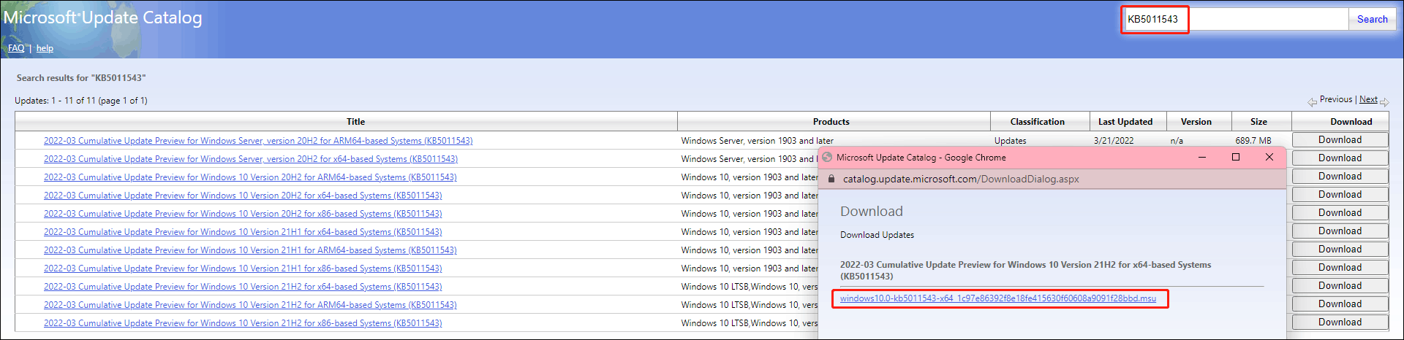Sort results by Size column
The height and width of the screenshot is (340, 1404).
tap(1258, 122)
